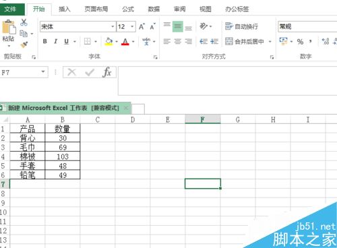Toggle Italic formatting
This screenshot has width=337, height=248.
(55, 41)
